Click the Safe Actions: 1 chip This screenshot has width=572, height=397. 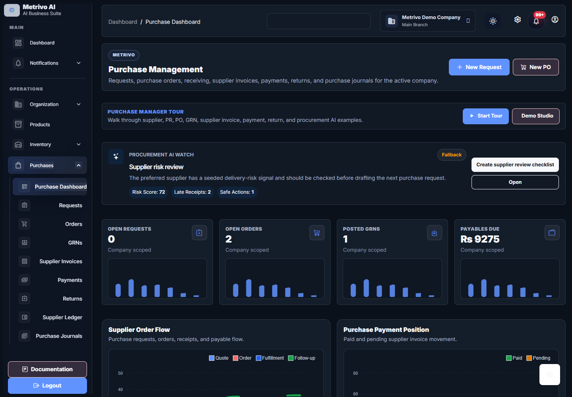pos(237,192)
